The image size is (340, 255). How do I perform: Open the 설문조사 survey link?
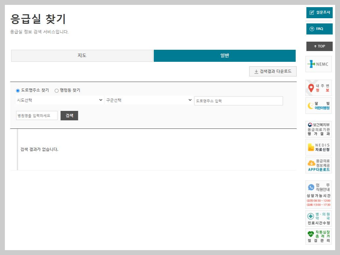(x=319, y=12)
